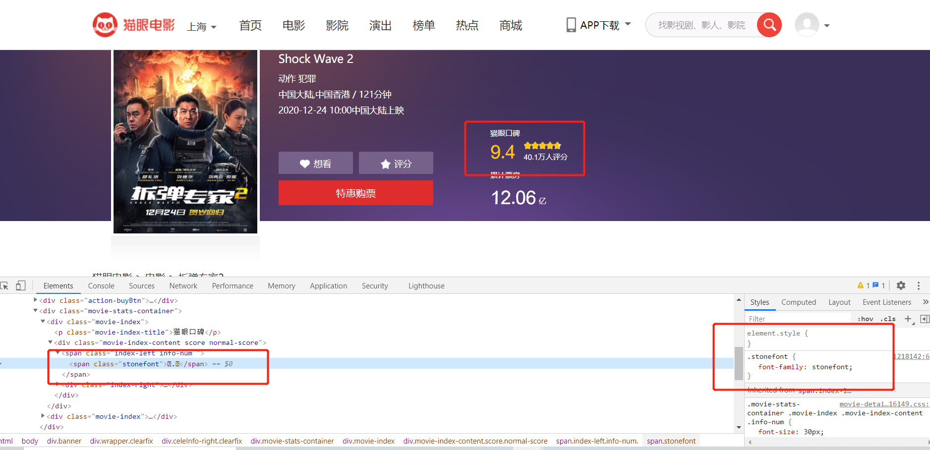Show more sidebar tabs chevron
930x450 pixels.
pos(925,302)
